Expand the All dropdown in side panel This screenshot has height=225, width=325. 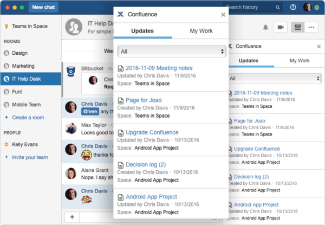click(x=275, y=79)
